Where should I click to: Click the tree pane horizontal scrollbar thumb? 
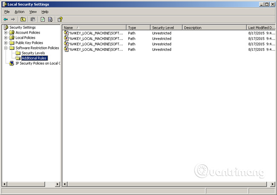[26, 184]
